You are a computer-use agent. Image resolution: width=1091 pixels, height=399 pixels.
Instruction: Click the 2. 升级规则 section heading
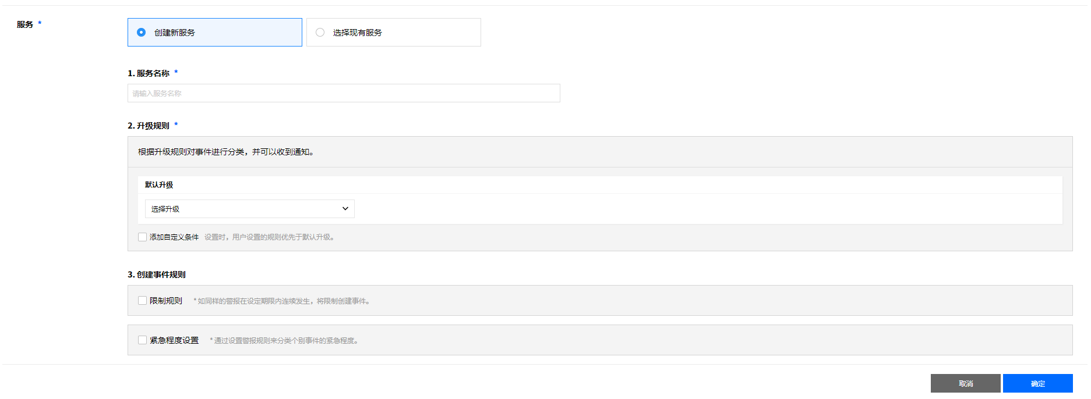click(x=149, y=126)
